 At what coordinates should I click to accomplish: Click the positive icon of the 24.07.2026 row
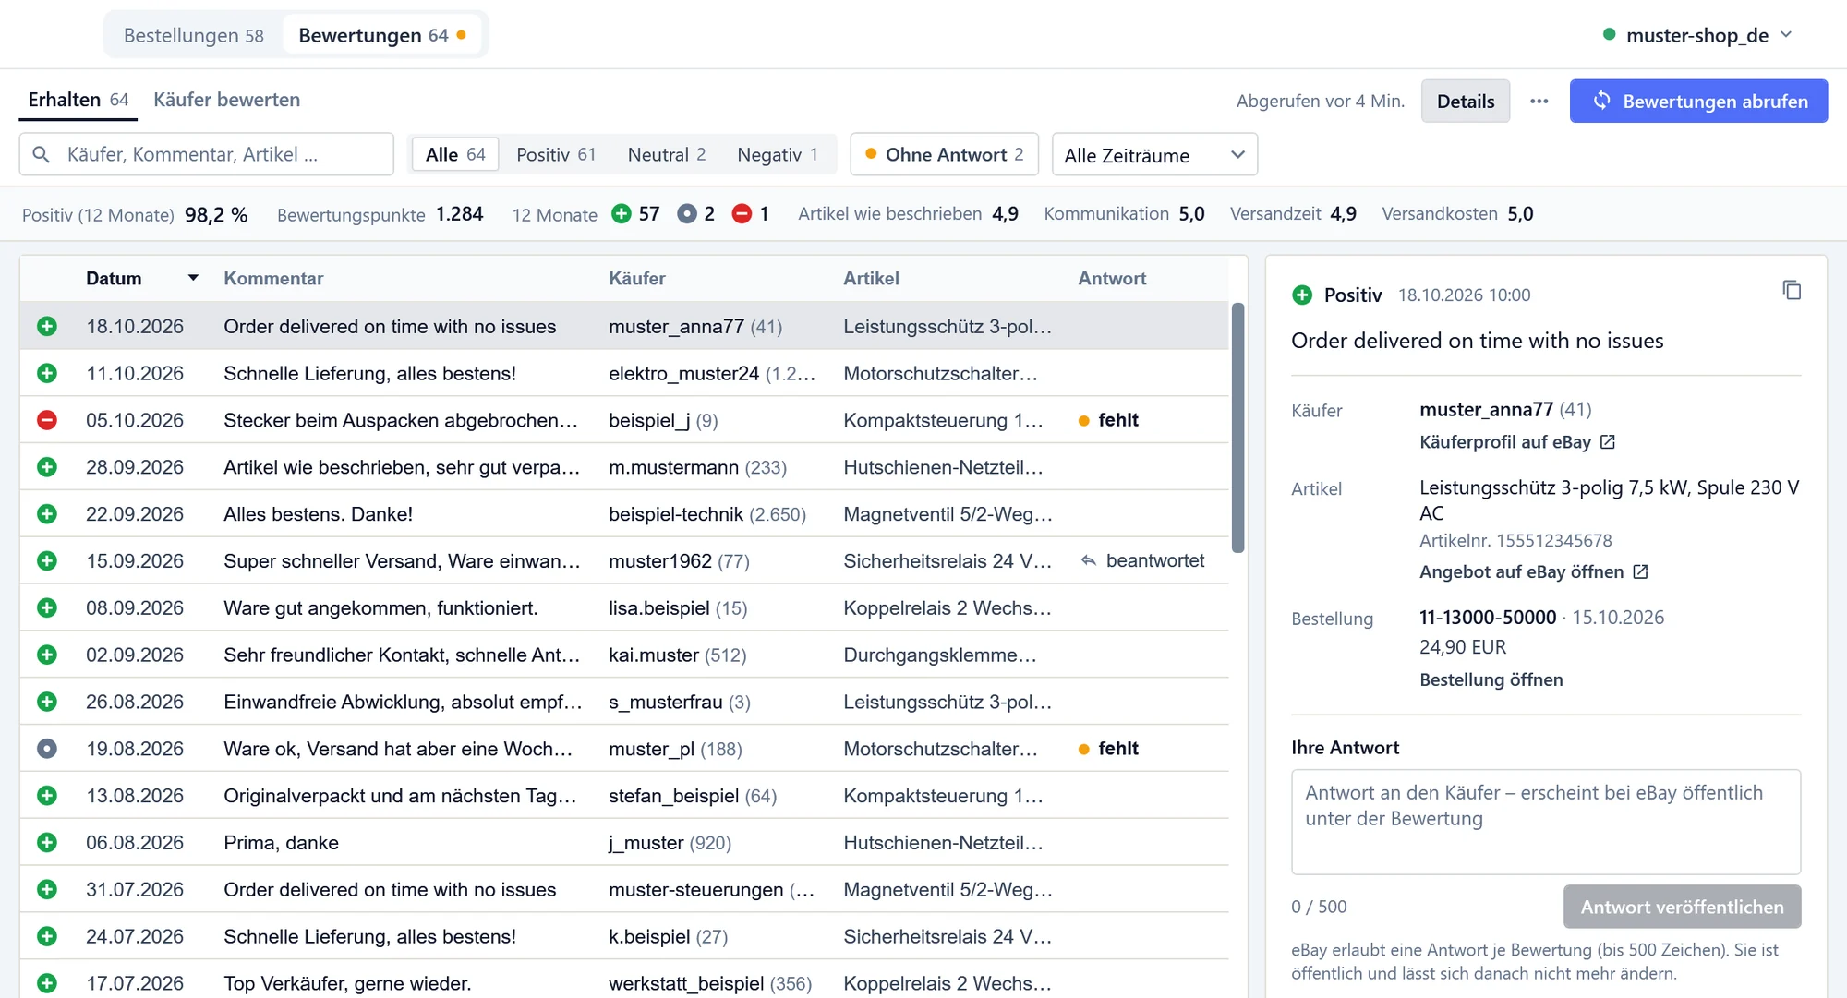[47, 937]
